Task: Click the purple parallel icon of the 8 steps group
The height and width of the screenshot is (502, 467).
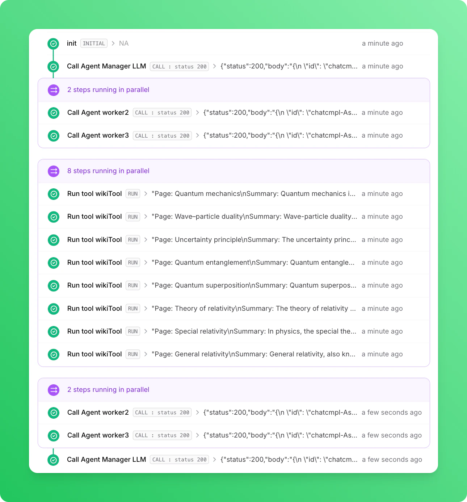Action: [x=54, y=171]
